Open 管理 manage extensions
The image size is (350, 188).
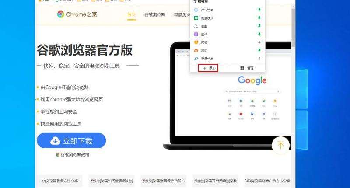pyautogui.click(x=247, y=68)
